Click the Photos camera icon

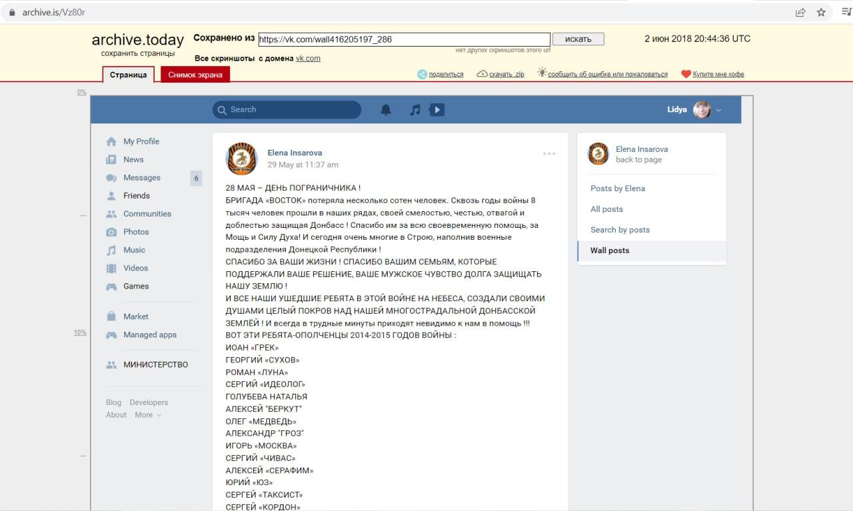(111, 232)
